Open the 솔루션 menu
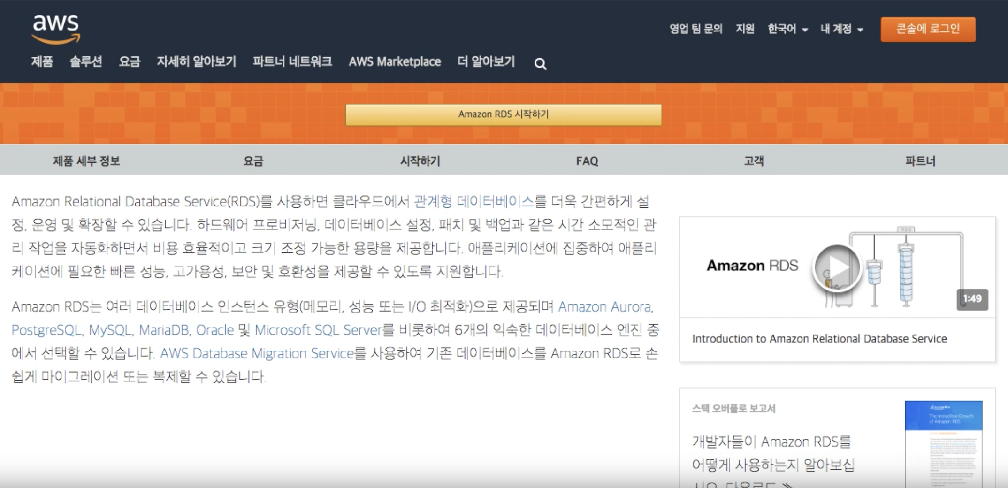Screen dimensions: 1008x488 pos(86,61)
